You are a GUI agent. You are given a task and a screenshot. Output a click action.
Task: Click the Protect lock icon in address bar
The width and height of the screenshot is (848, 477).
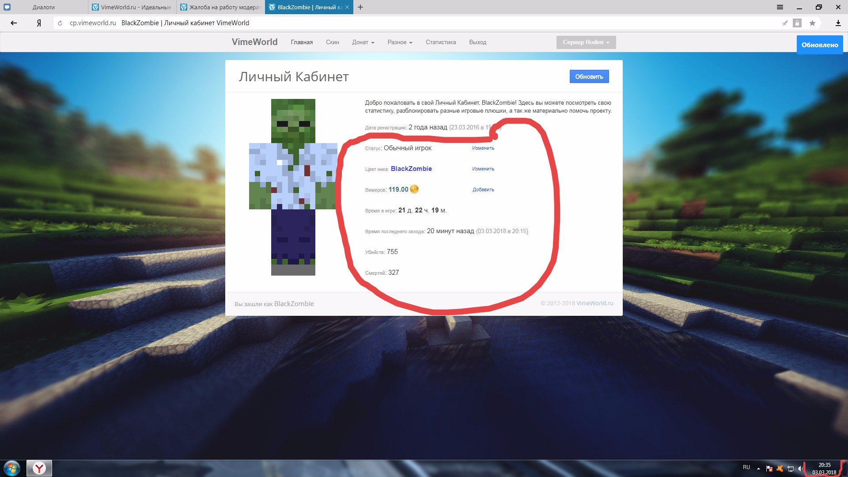797,23
